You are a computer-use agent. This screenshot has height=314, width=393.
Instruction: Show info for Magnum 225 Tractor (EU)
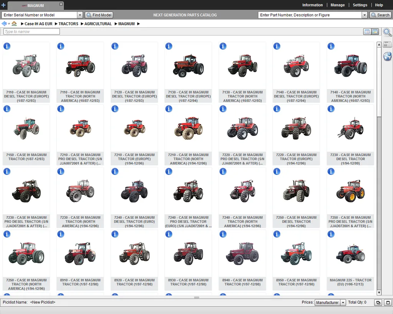point(331,234)
